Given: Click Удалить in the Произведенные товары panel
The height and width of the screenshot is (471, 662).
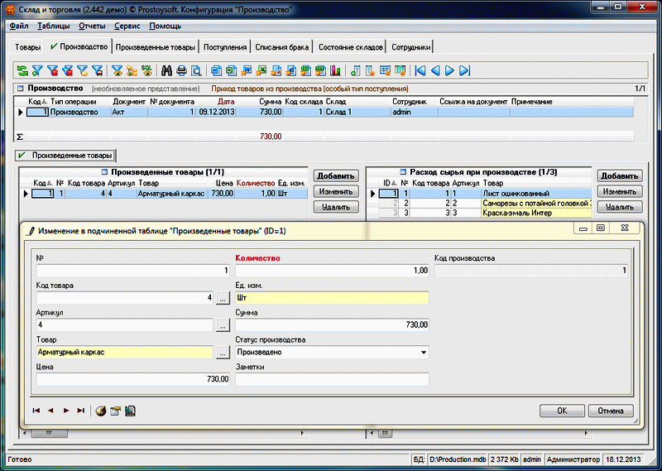Looking at the screenshot, I should click(x=335, y=207).
